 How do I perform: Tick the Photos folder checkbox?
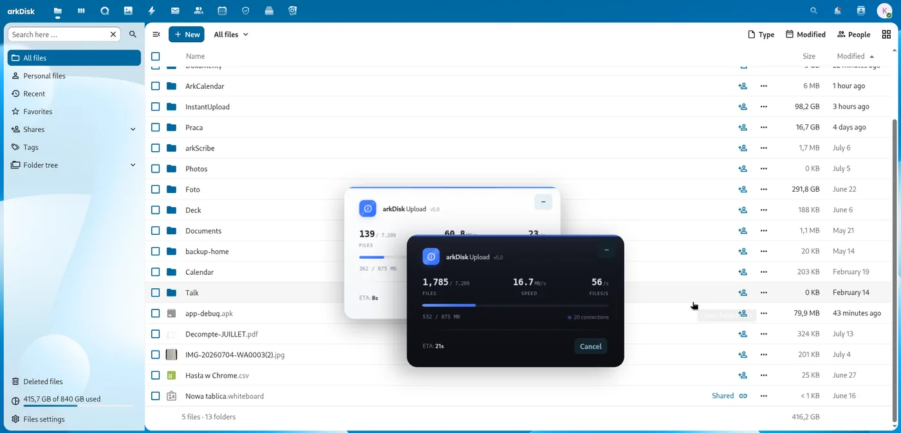tap(155, 169)
